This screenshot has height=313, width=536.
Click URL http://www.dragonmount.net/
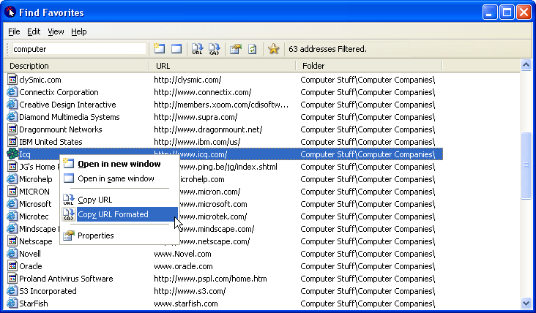pyautogui.click(x=208, y=129)
